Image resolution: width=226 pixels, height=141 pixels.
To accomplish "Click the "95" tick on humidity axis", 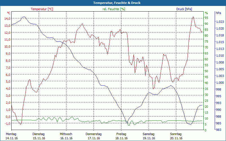I will 206,18.
